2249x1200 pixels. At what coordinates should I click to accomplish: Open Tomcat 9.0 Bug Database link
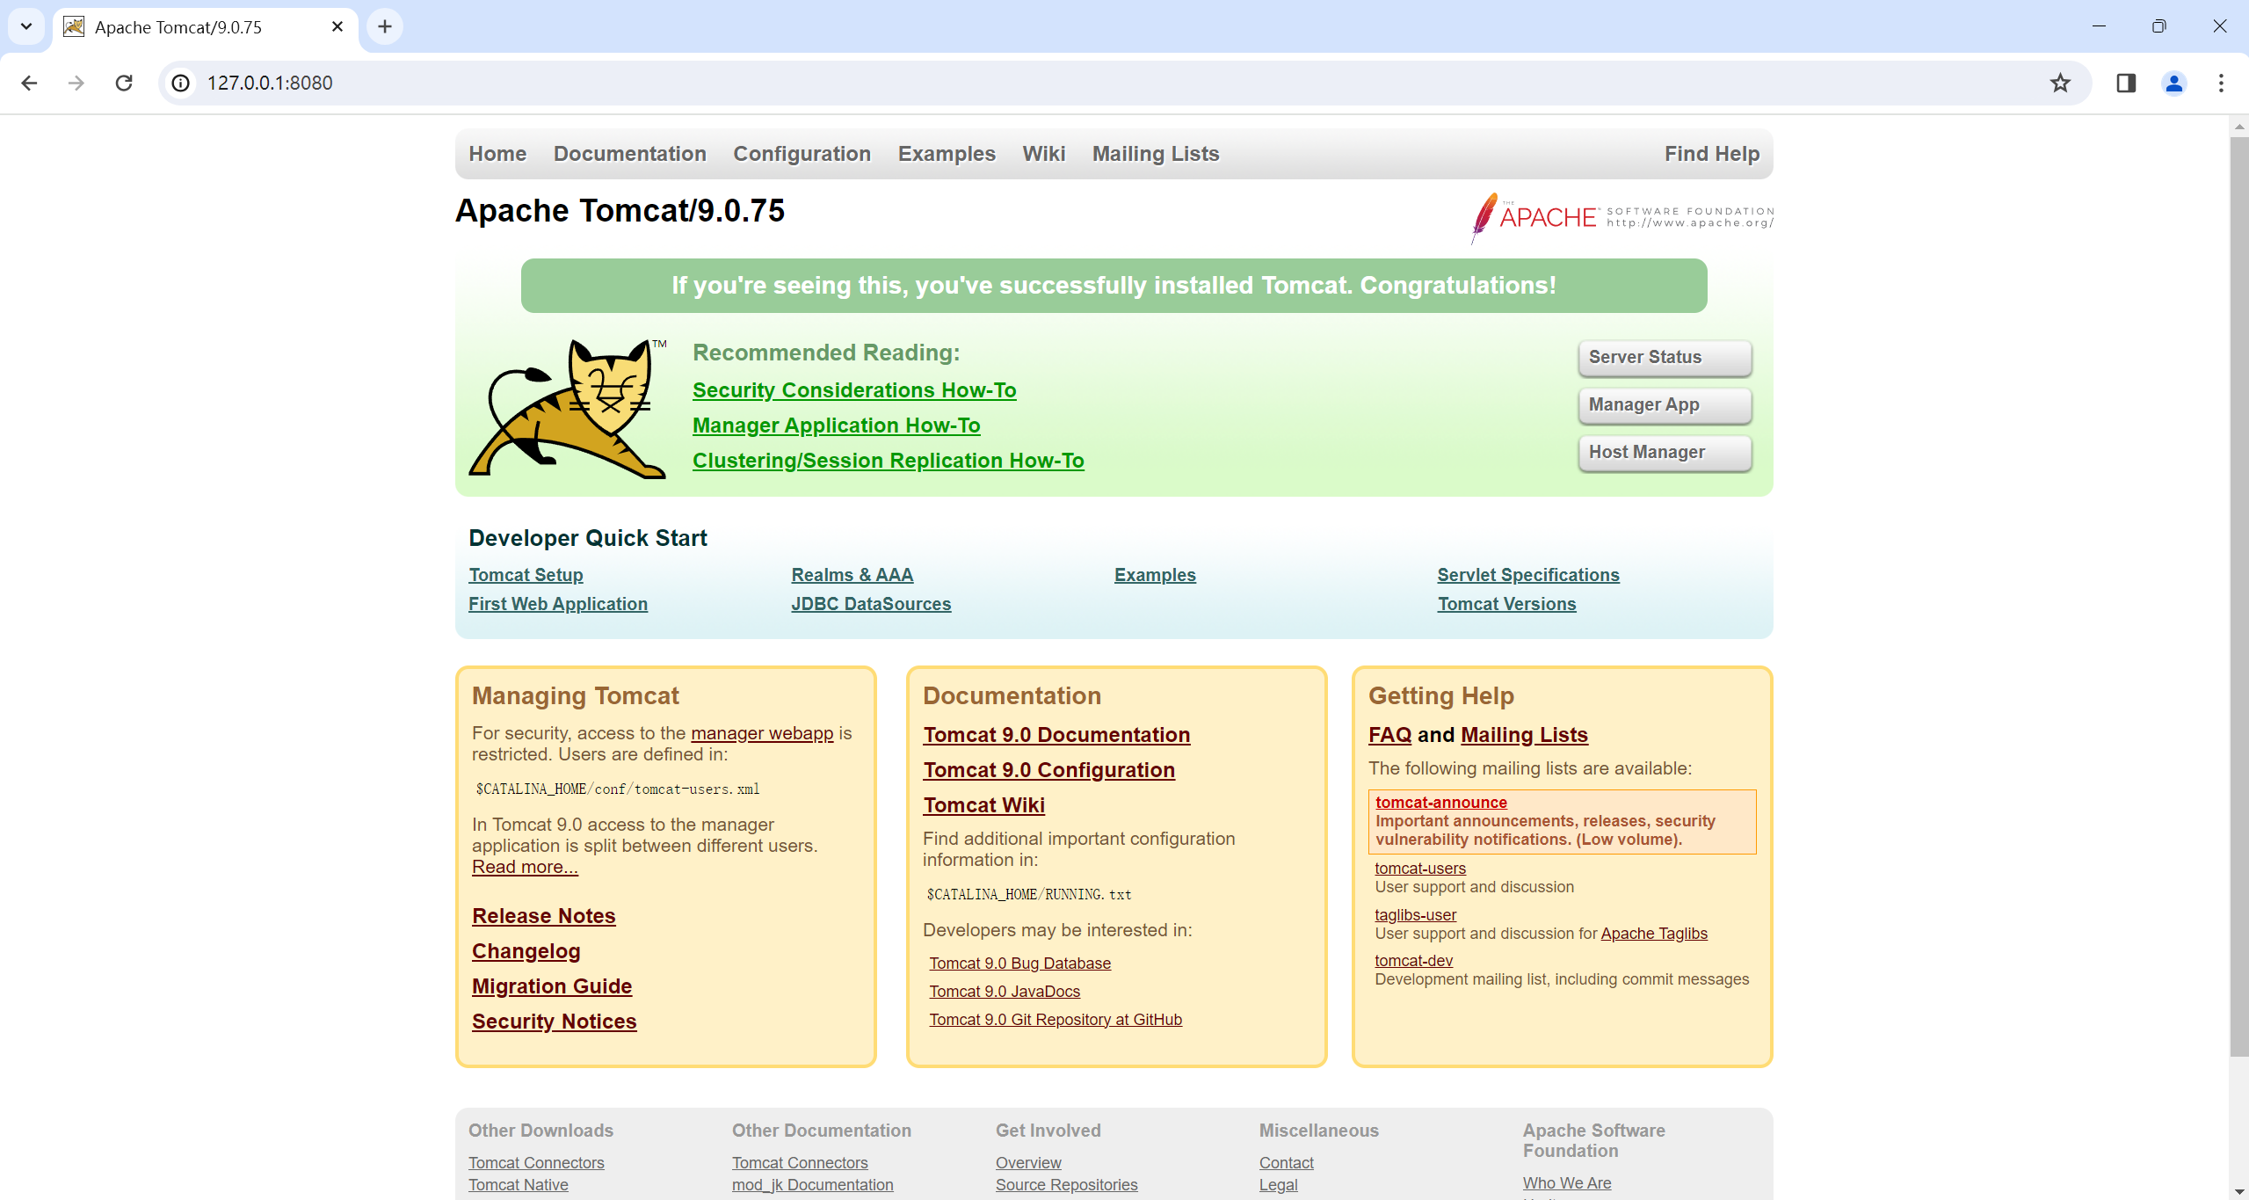(1019, 964)
